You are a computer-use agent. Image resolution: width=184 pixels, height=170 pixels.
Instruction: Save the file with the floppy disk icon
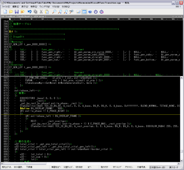click(17, 12)
